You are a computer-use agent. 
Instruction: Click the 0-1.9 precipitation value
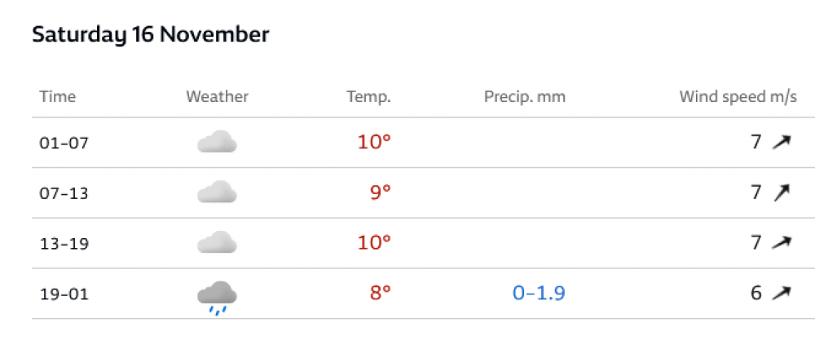tap(539, 294)
